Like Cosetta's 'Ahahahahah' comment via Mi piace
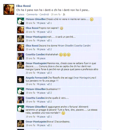The width and height of the screenshot is (115, 130). (41, 58)
